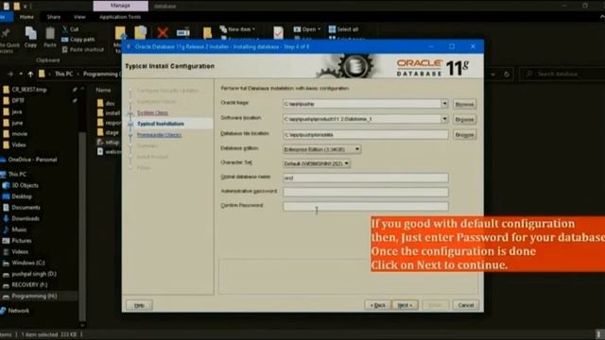Click the Properties icon in Explorer ribbon
Viewport: 605px width, 340px height.
[278, 33]
